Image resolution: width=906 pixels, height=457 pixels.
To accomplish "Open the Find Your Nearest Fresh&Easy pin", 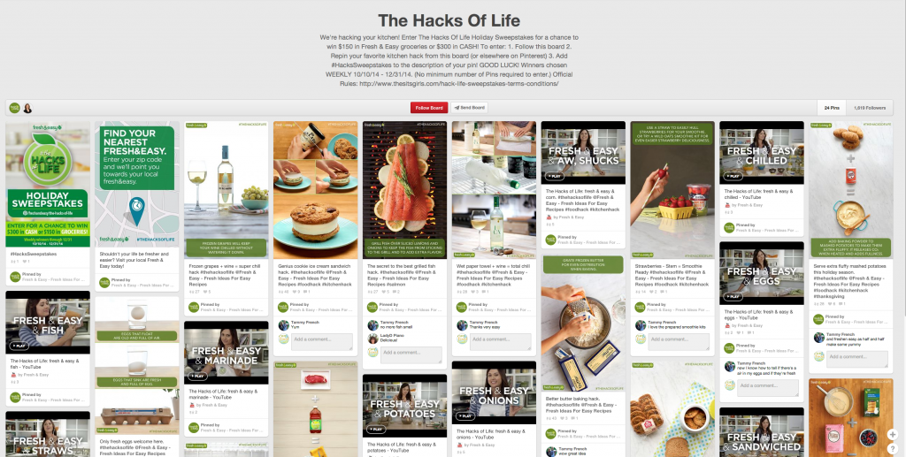I will (x=137, y=184).
